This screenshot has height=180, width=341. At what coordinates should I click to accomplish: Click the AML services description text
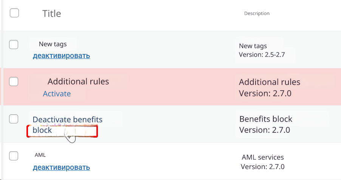click(263, 157)
